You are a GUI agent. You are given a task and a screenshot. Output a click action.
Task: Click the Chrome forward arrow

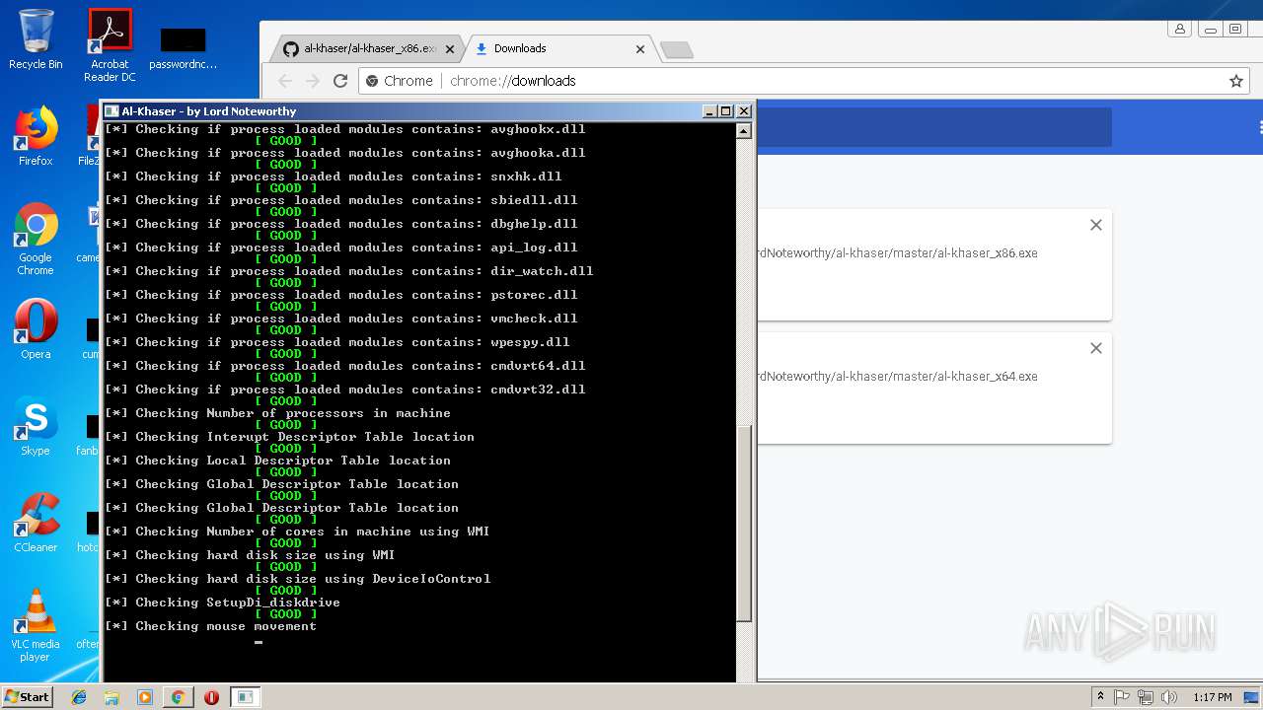[313, 81]
